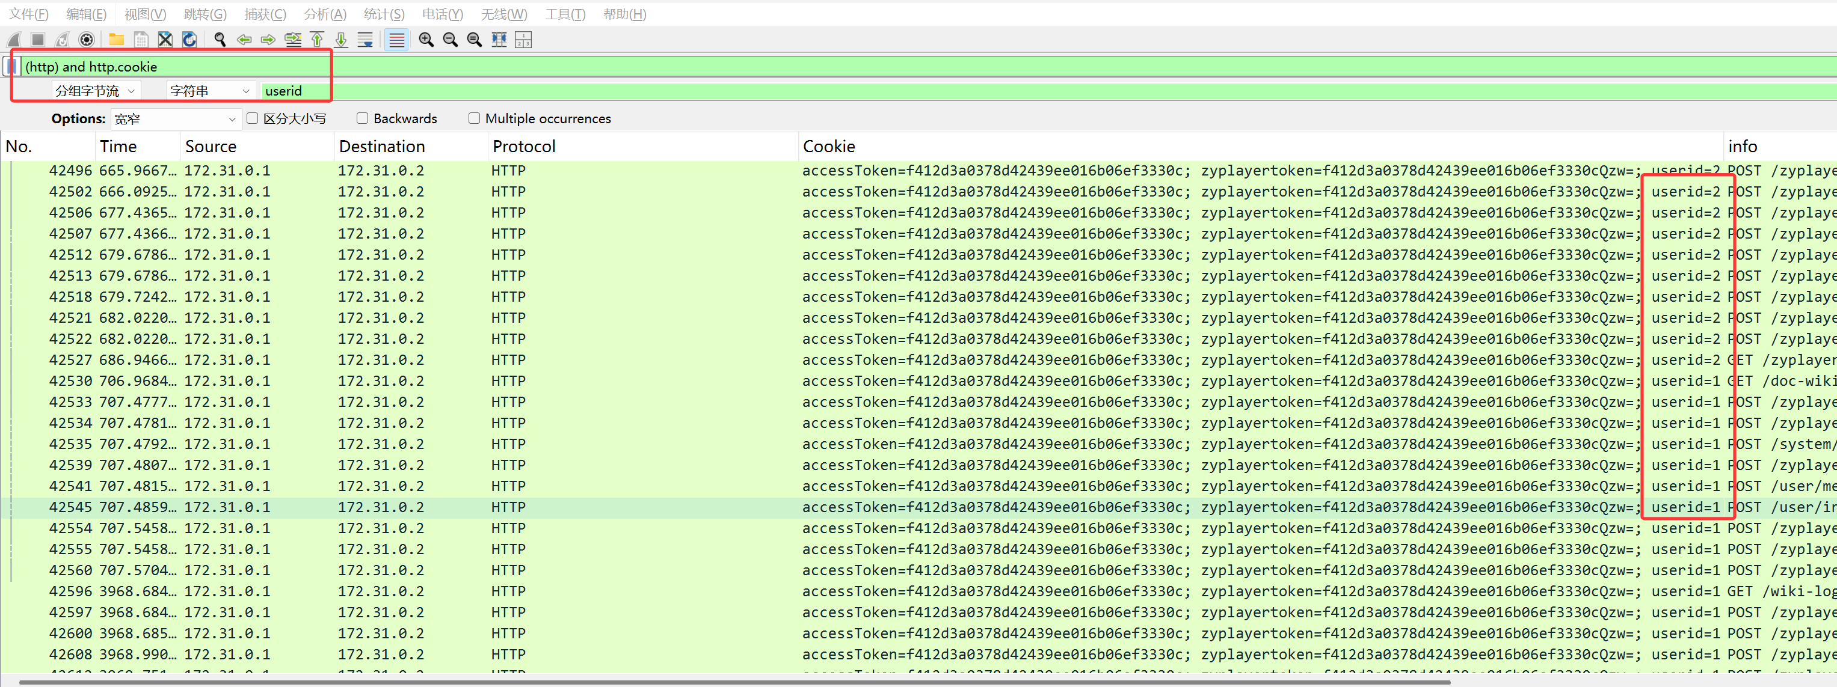Image resolution: width=1837 pixels, height=687 pixels.
Task: Open the 分组字节流 search-in dropdown
Action: point(96,91)
